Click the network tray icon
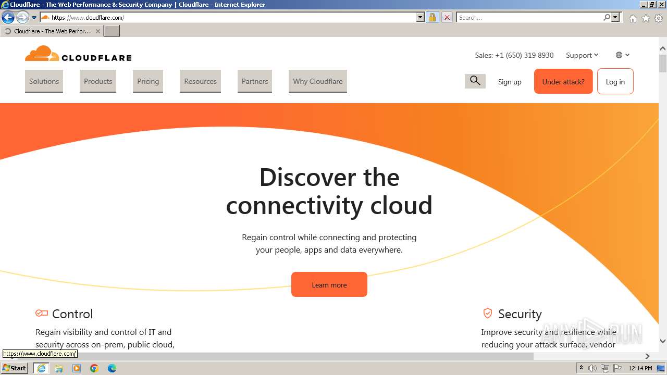The width and height of the screenshot is (667, 375). coord(605,368)
